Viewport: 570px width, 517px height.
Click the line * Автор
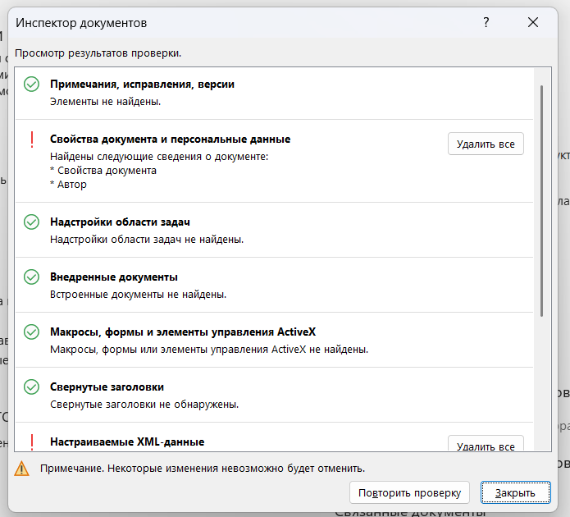[x=68, y=185]
